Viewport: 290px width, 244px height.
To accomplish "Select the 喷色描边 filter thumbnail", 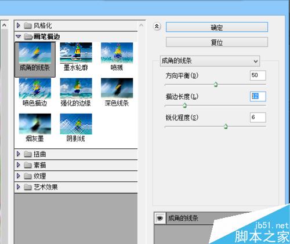I will click(x=35, y=89).
